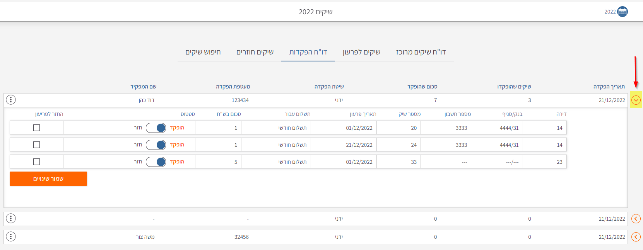Click the orange שמור שינויים button
The width and height of the screenshot is (643, 250).
48,179
